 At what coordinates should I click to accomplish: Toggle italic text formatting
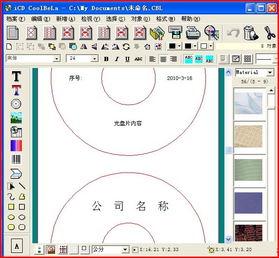pos(117,59)
